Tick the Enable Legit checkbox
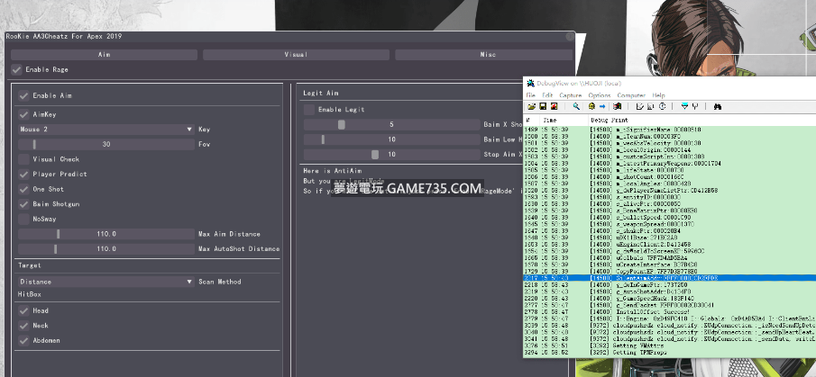This screenshot has width=816, height=377. 309,110
